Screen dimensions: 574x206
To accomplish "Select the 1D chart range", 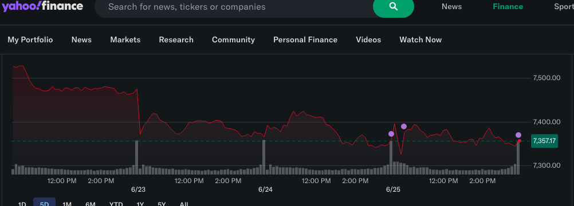I will tap(22, 204).
